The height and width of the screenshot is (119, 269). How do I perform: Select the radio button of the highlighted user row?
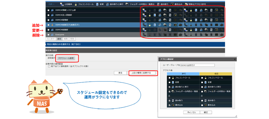tap(49, 25)
